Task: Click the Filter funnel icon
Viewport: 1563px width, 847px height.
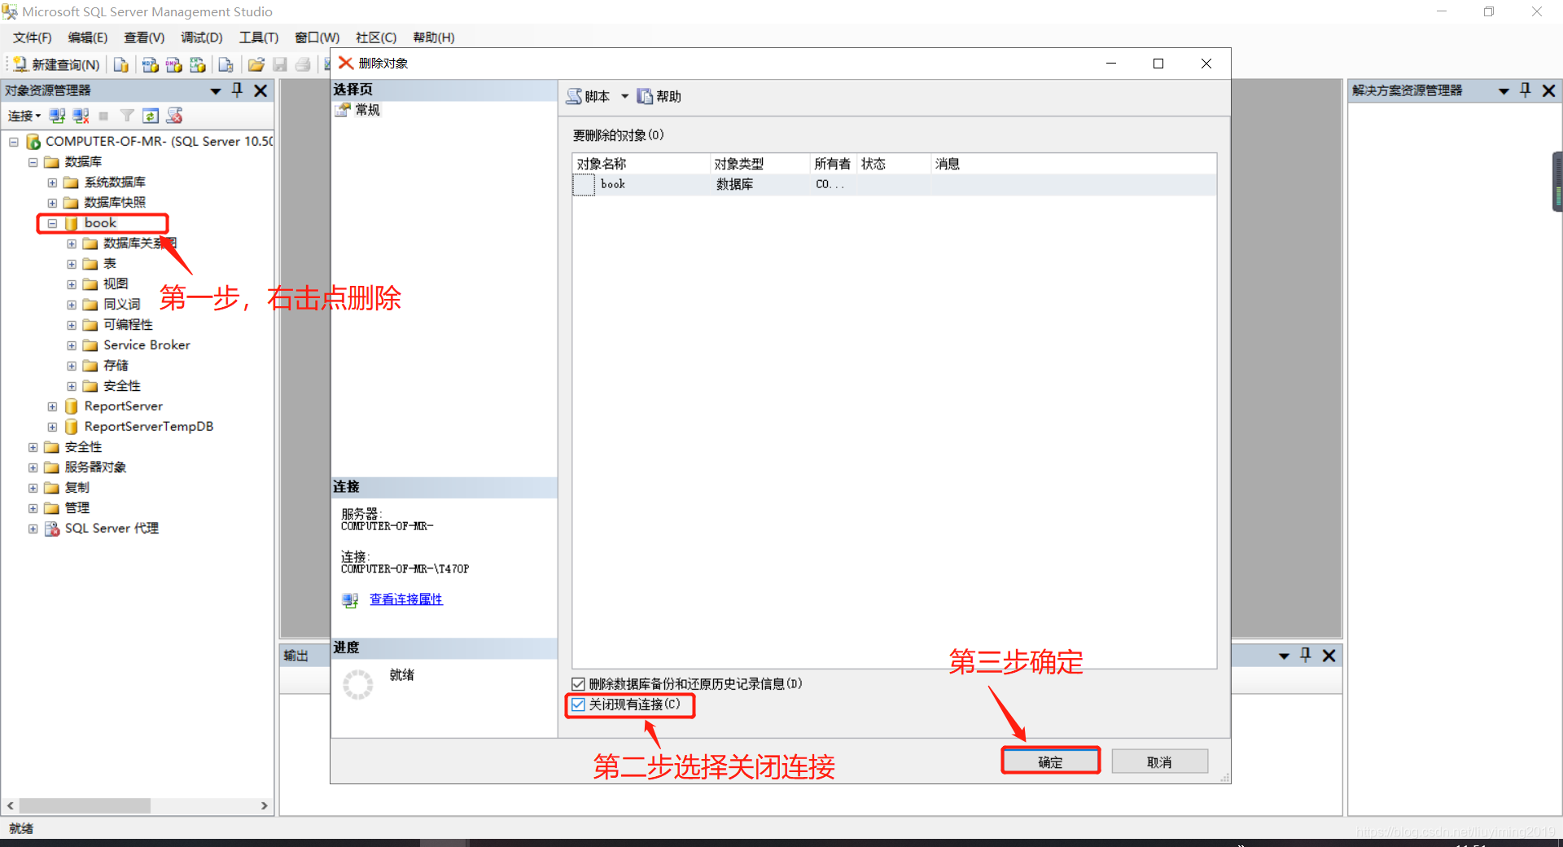Action: [127, 116]
